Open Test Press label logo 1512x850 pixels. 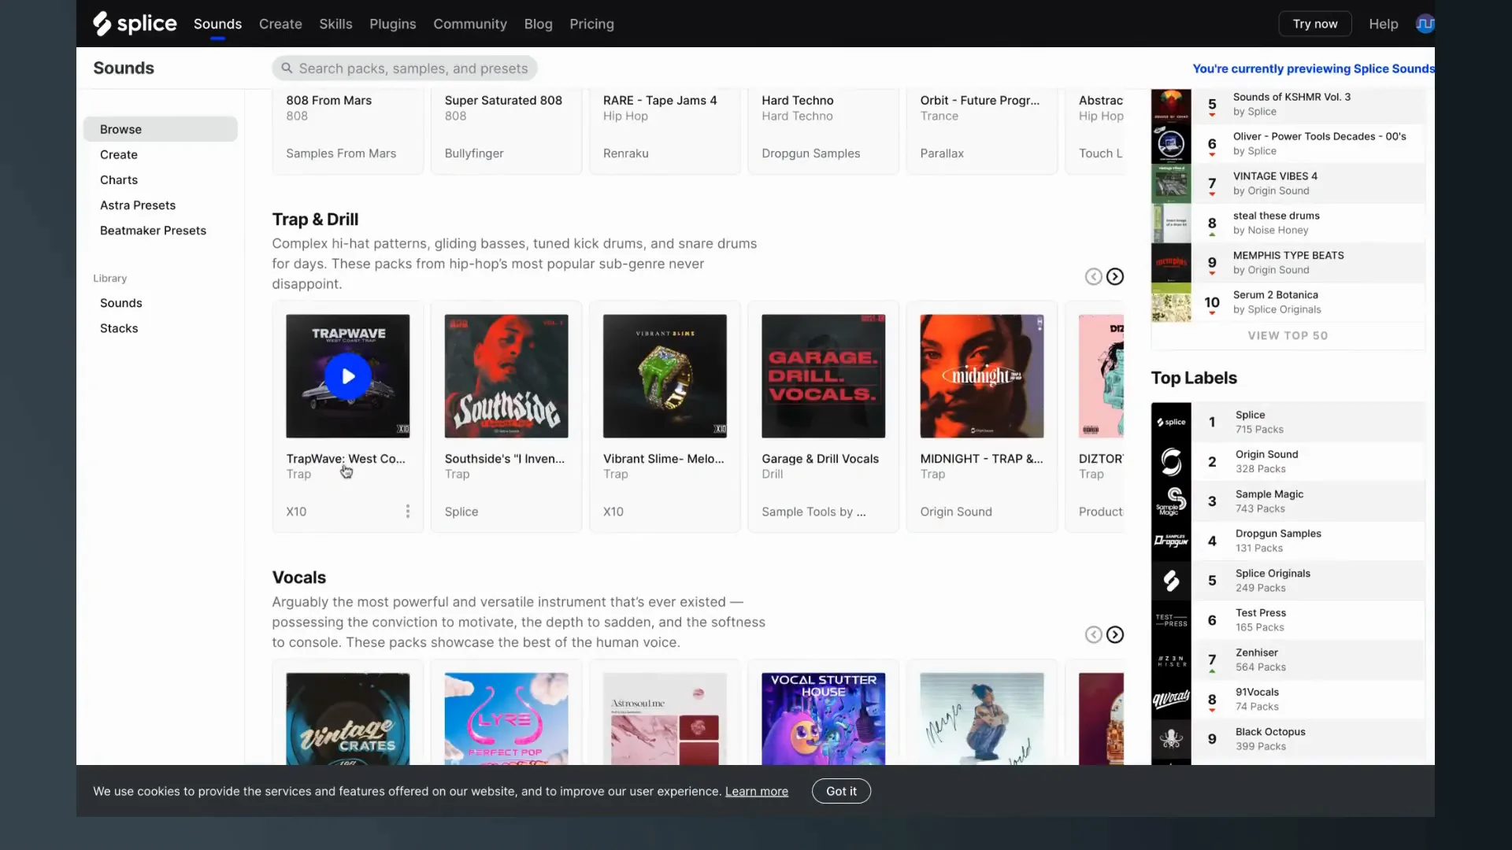(x=1171, y=620)
